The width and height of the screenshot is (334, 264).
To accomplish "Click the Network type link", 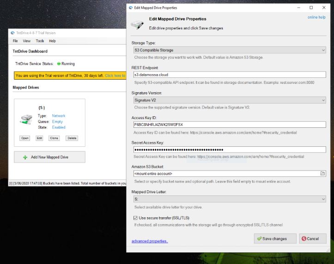I will [x=59, y=116].
